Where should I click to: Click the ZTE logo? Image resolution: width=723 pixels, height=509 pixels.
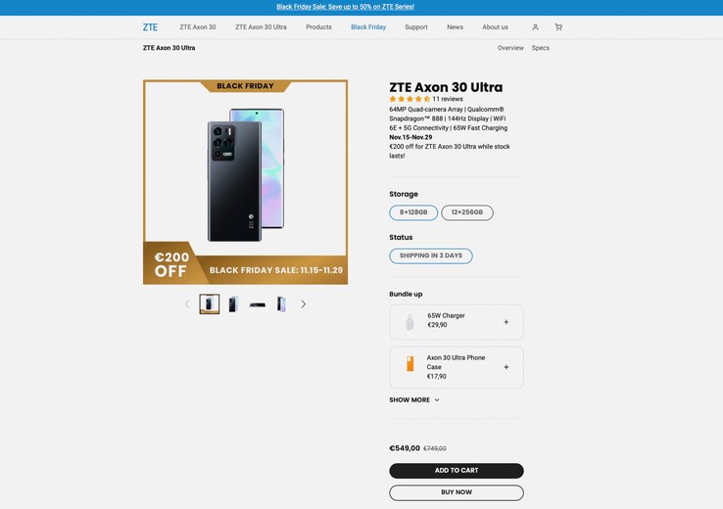[x=150, y=27]
